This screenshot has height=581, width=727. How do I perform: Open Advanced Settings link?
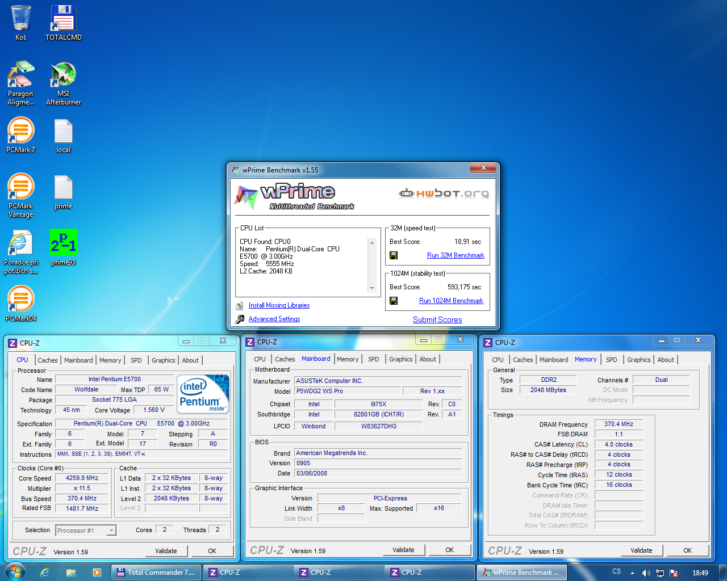(x=274, y=319)
